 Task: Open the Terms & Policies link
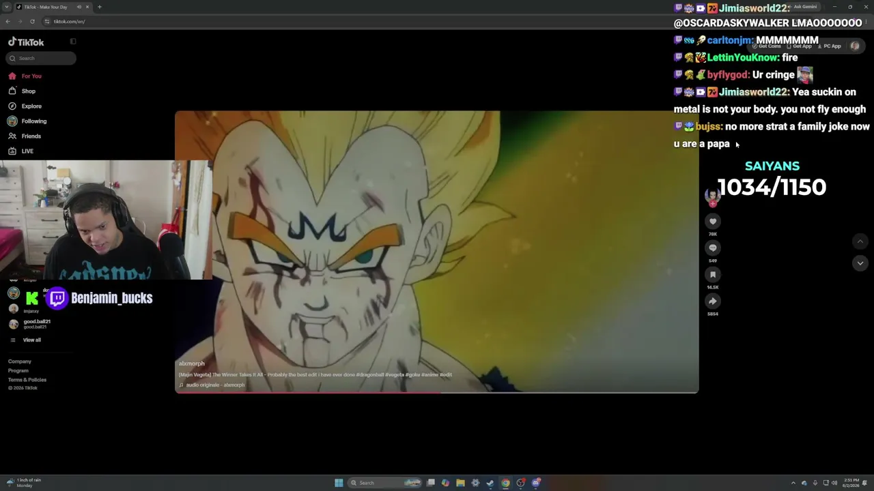pos(27,380)
